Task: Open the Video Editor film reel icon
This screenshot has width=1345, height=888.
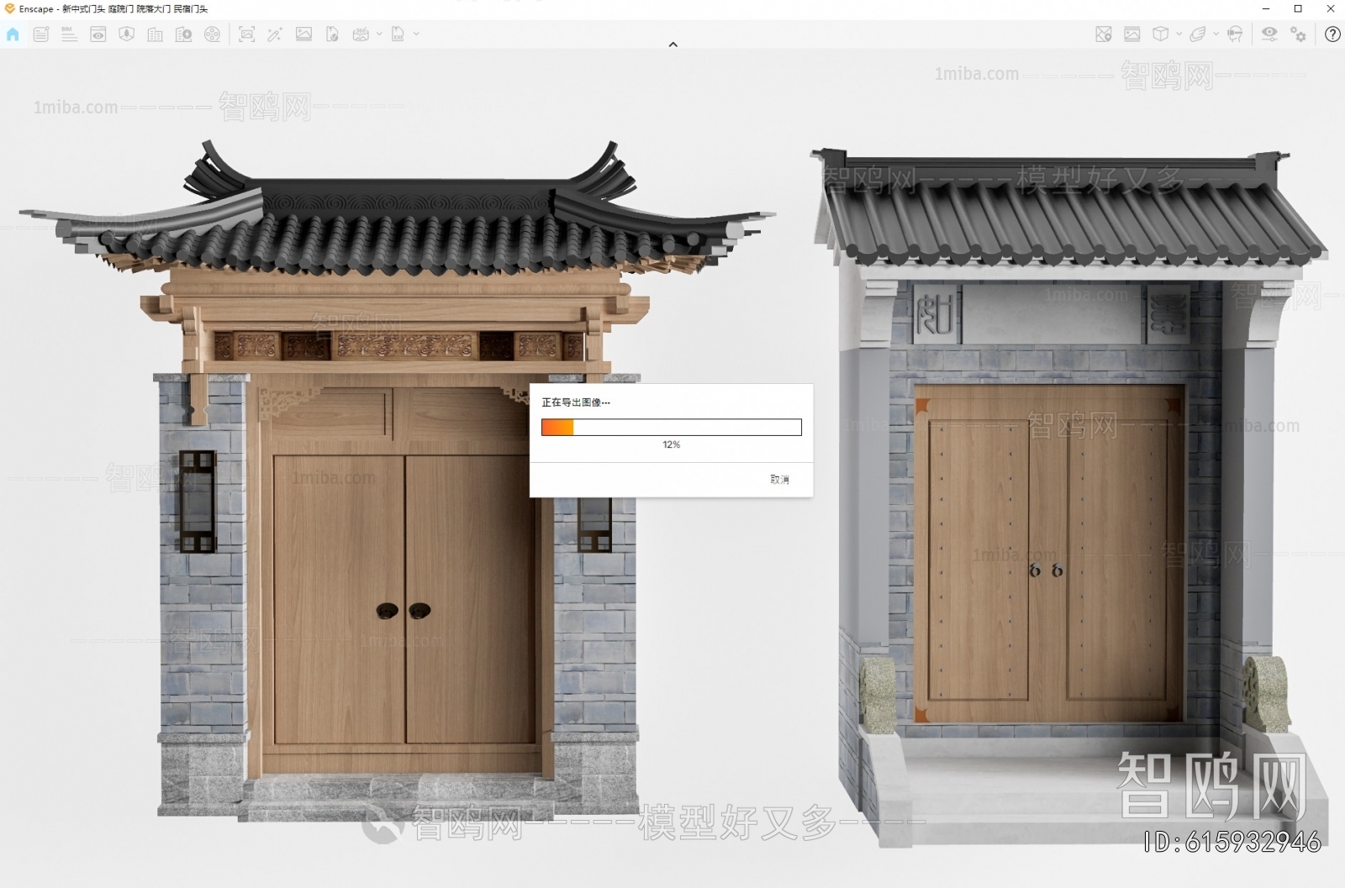Action: click(x=213, y=34)
